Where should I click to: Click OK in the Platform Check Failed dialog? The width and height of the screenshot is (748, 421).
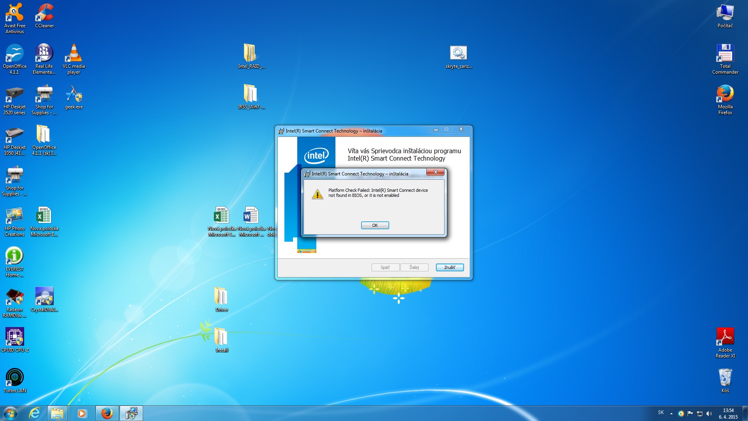(375, 225)
